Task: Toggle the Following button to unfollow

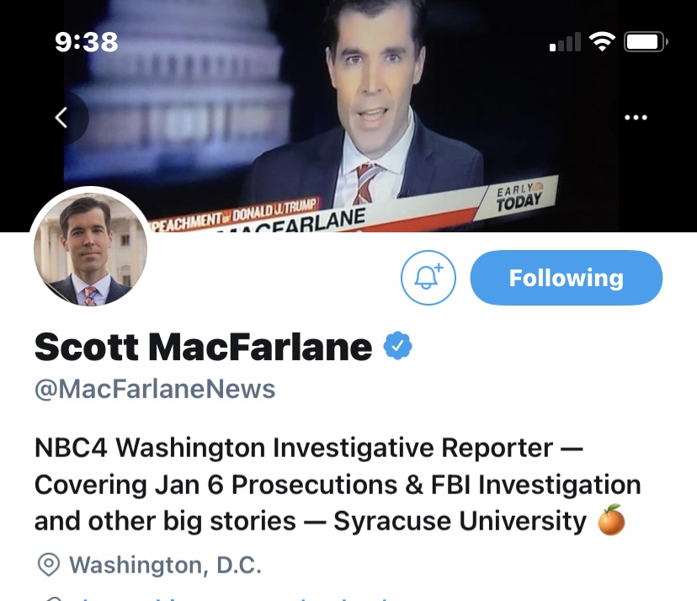Action: (566, 278)
